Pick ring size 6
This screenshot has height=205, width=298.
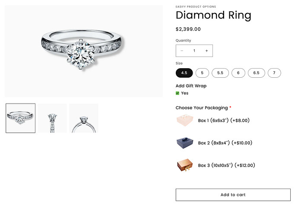238,73
